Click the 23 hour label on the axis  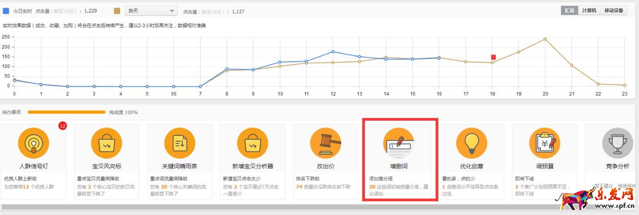coord(624,94)
